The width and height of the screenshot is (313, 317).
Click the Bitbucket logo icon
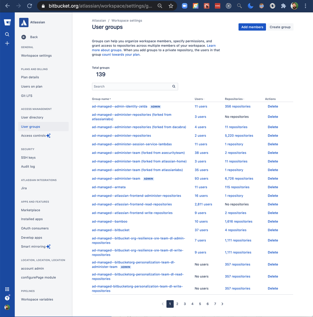[x=7, y=22]
